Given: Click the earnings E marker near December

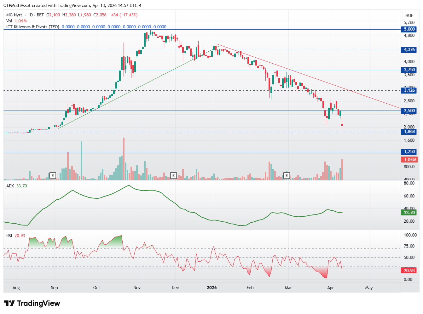Looking at the screenshot, I should (173, 175).
